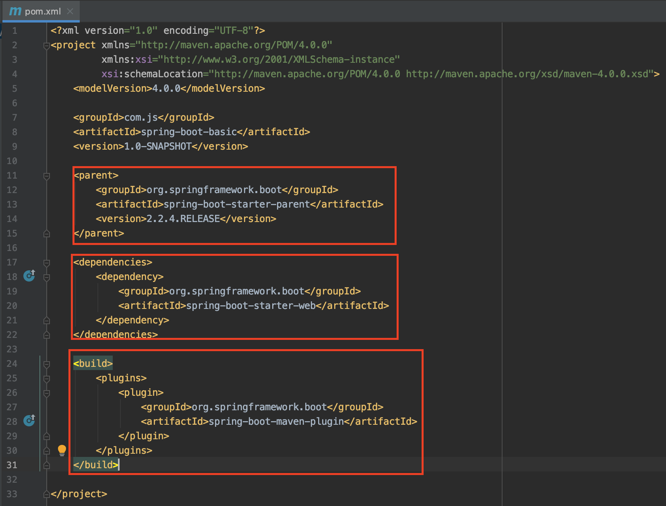Collapse the plugins element fold marker
Screen dimensions: 666x506
pos(46,378)
